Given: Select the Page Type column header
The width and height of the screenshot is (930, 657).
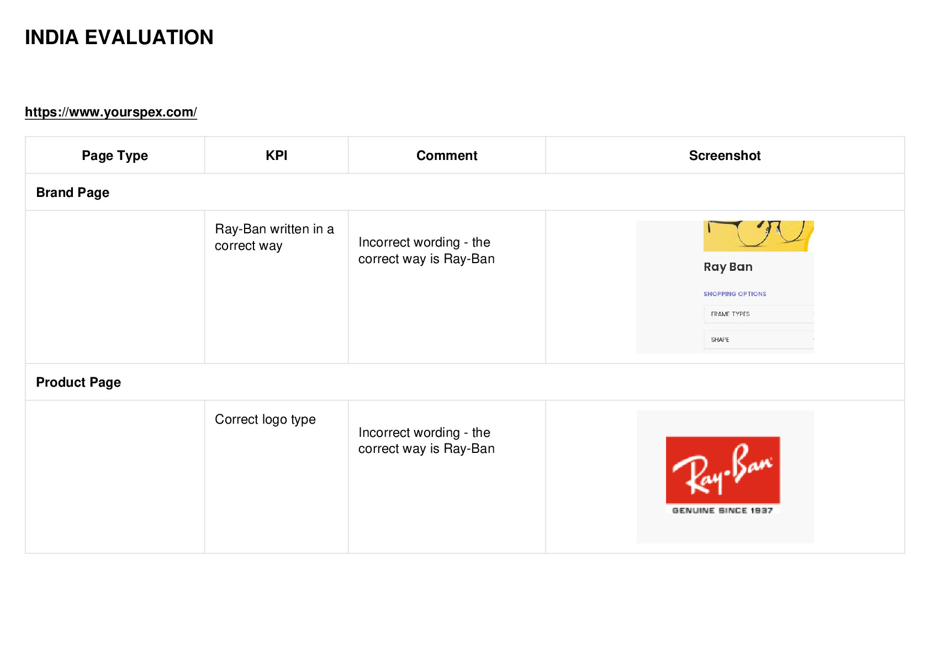Looking at the screenshot, I should (x=115, y=156).
